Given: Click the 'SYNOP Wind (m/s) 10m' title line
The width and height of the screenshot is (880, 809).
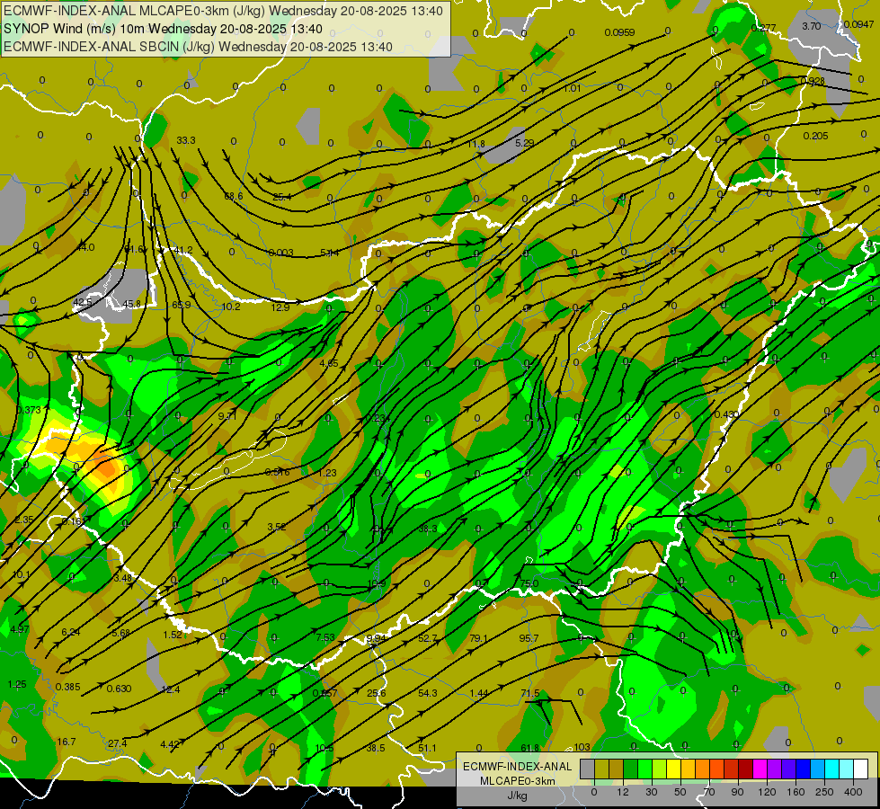Looking at the screenshot, I should click(x=163, y=29).
